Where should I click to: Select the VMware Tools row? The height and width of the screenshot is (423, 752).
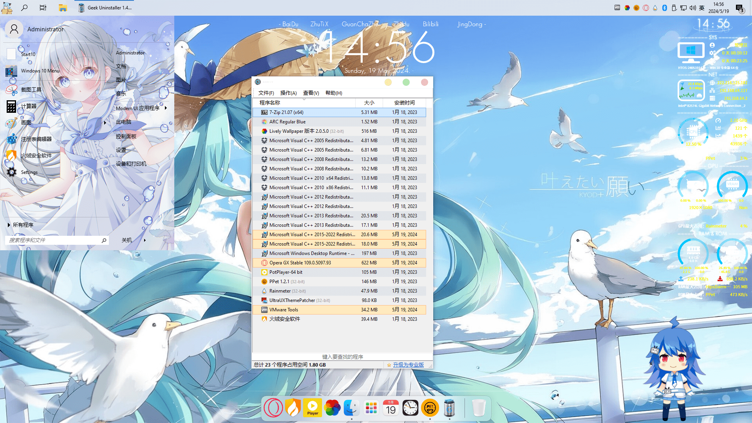(x=340, y=310)
